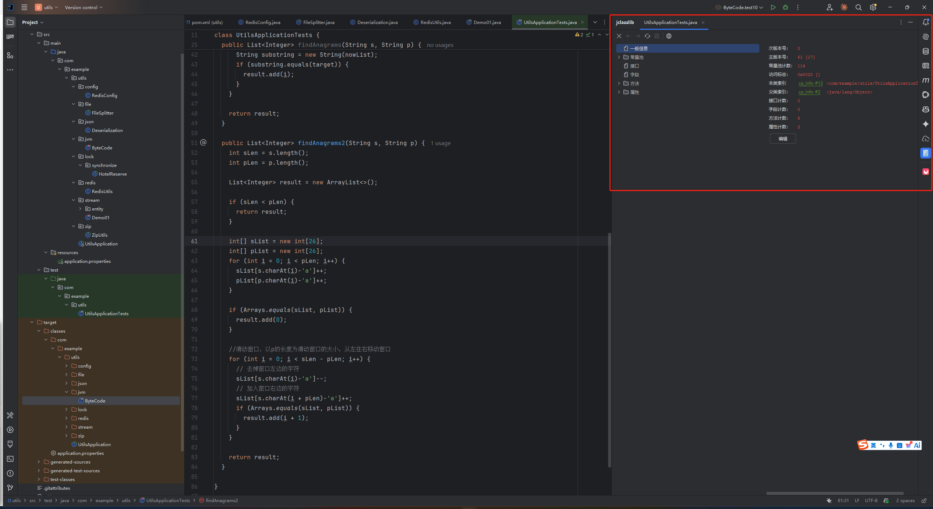Expand the test-classes folder
This screenshot has width=933, height=509.
[39, 479]
